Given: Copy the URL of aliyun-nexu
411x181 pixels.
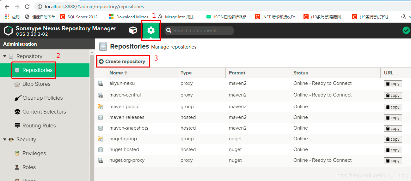Looking at the screenshot, I should coord(393,84).
